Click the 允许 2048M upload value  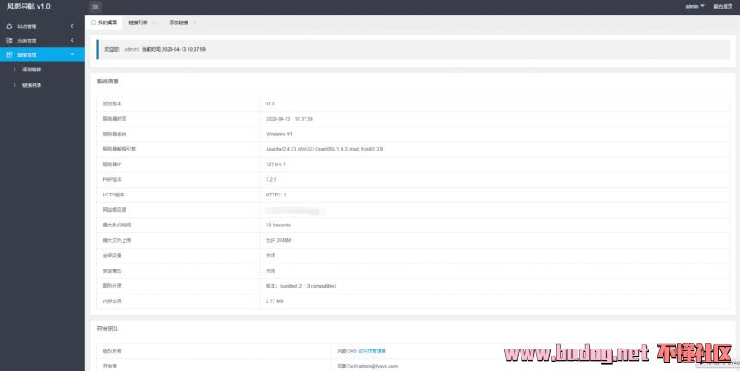click(279, 240)
